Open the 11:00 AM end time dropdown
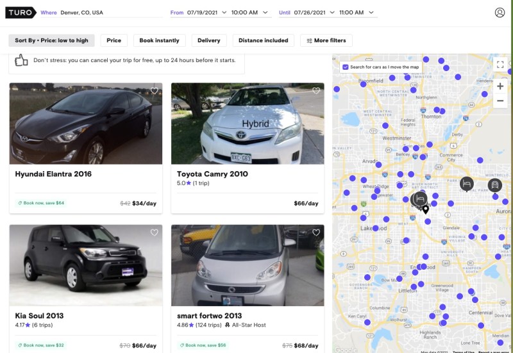The width and height of the screenshot is (513, 353). (357, 12)
